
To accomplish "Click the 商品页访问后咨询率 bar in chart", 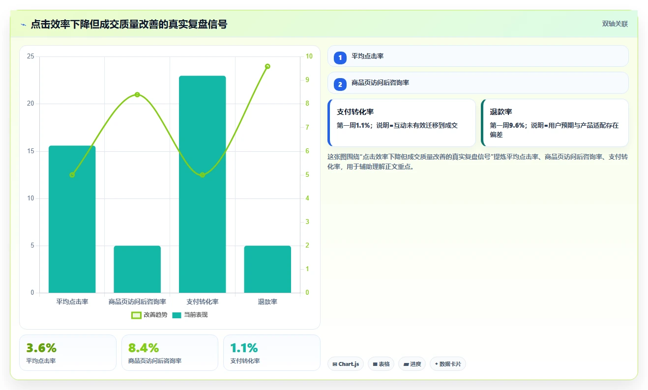I will 137,269.
